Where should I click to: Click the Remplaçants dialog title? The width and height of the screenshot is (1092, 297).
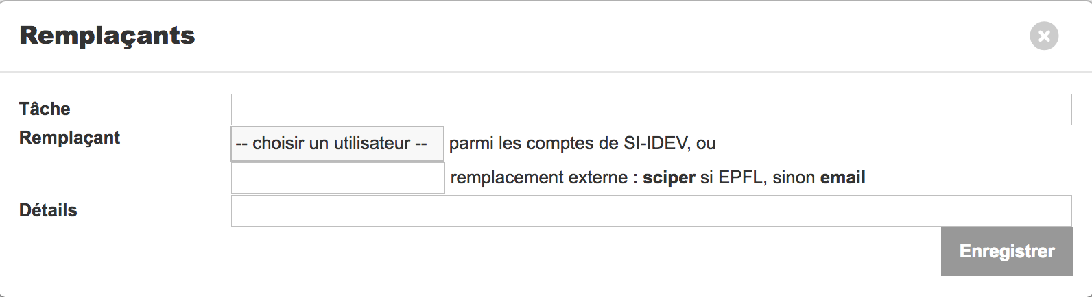click(x=108, y=36)
